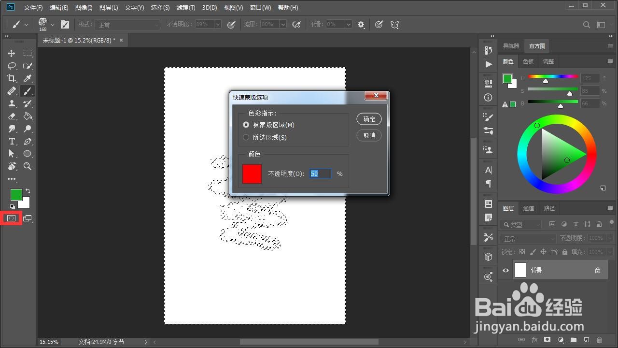The image size is (618, 348).
Task: Select the Path Selection tool
Action: [x=12, y=154]
